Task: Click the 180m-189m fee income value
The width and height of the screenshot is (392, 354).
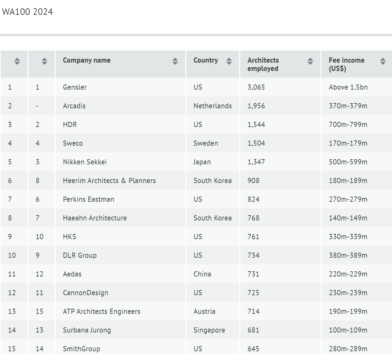Action: pyautogui.click(x=348, y=180)
